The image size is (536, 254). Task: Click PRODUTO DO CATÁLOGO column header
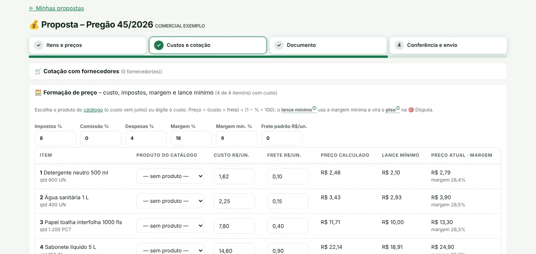pos(167,155)
